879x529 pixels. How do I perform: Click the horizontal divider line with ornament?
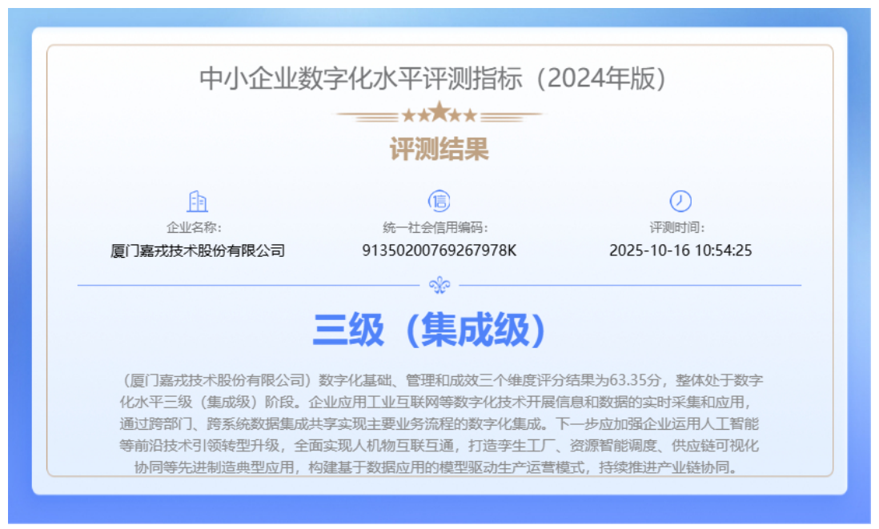coord(439,282)
